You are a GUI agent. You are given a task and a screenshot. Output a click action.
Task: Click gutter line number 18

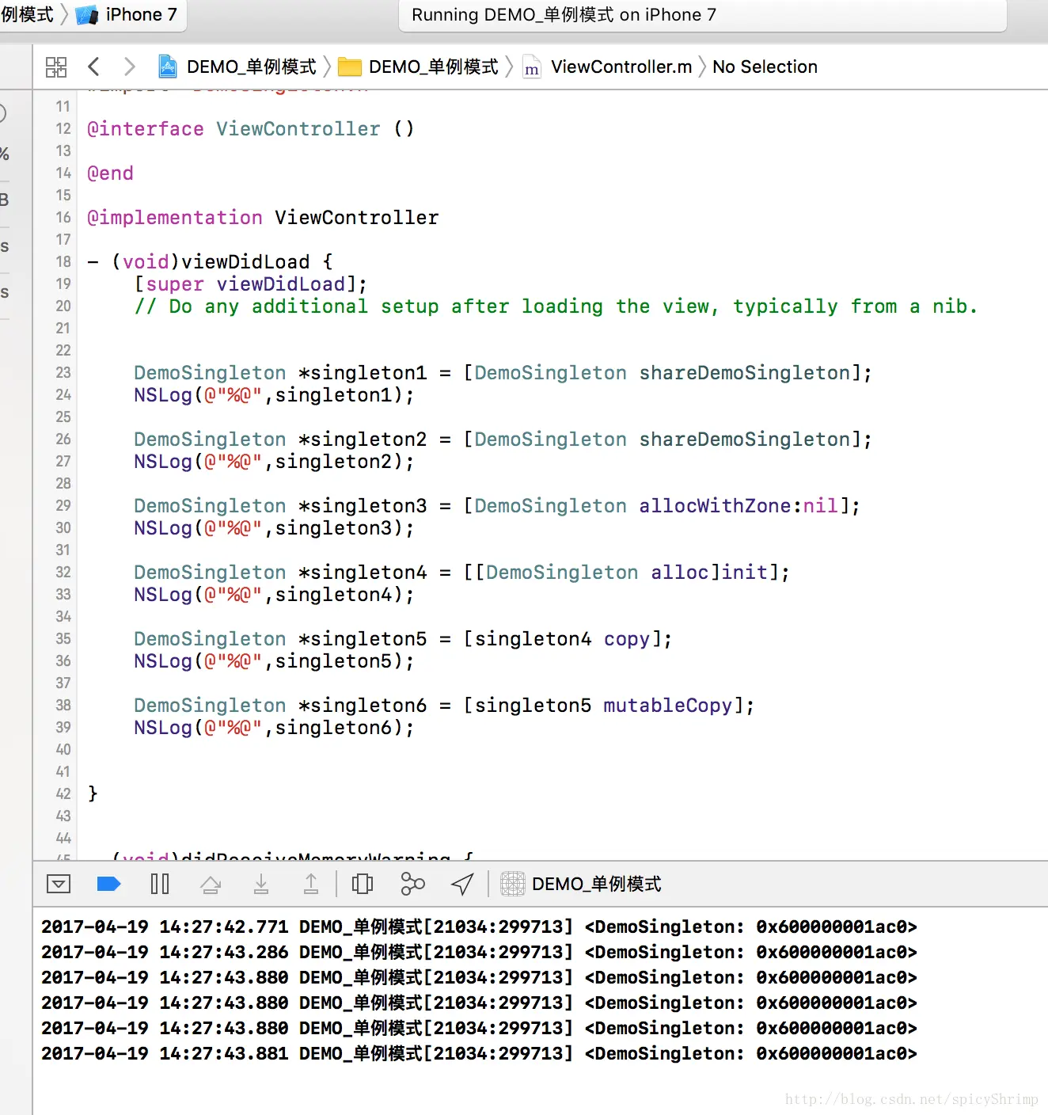(x=63, y=261)
